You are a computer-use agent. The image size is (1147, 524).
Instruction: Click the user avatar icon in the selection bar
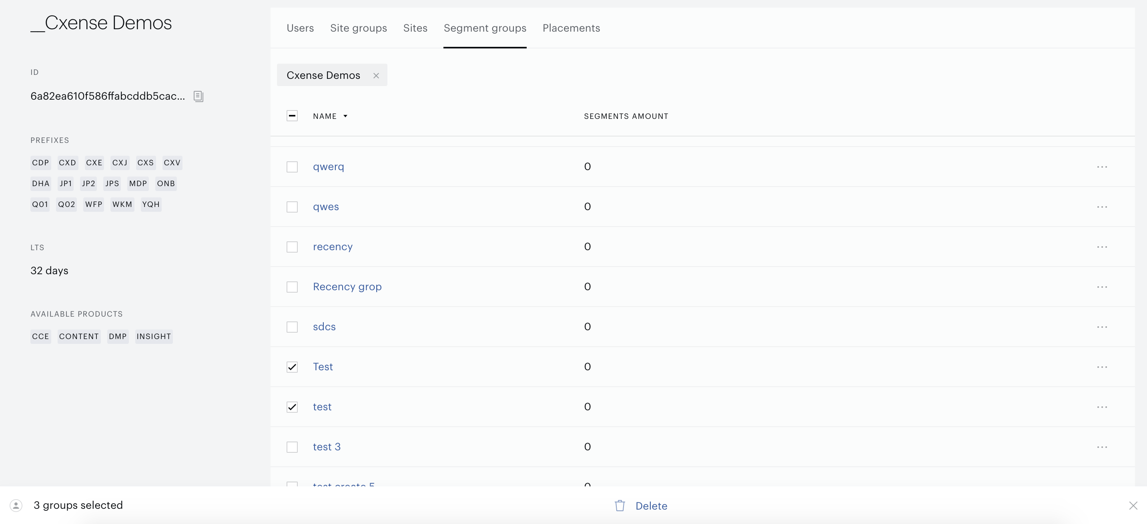point(16,506)
